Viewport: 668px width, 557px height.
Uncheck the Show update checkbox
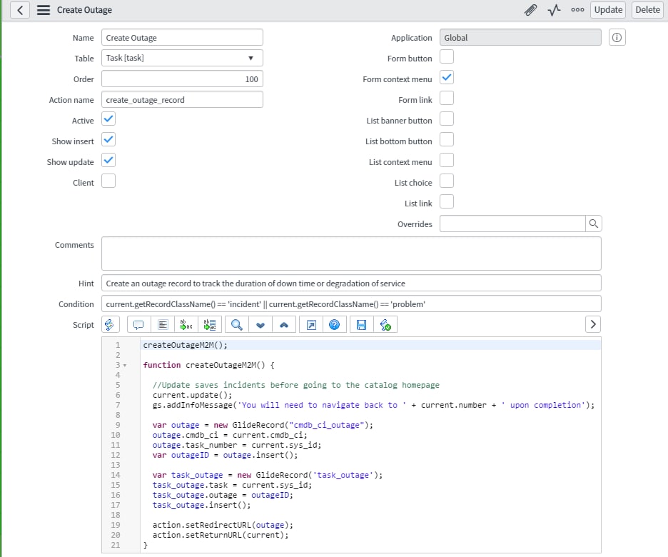(x=108, y=160)
